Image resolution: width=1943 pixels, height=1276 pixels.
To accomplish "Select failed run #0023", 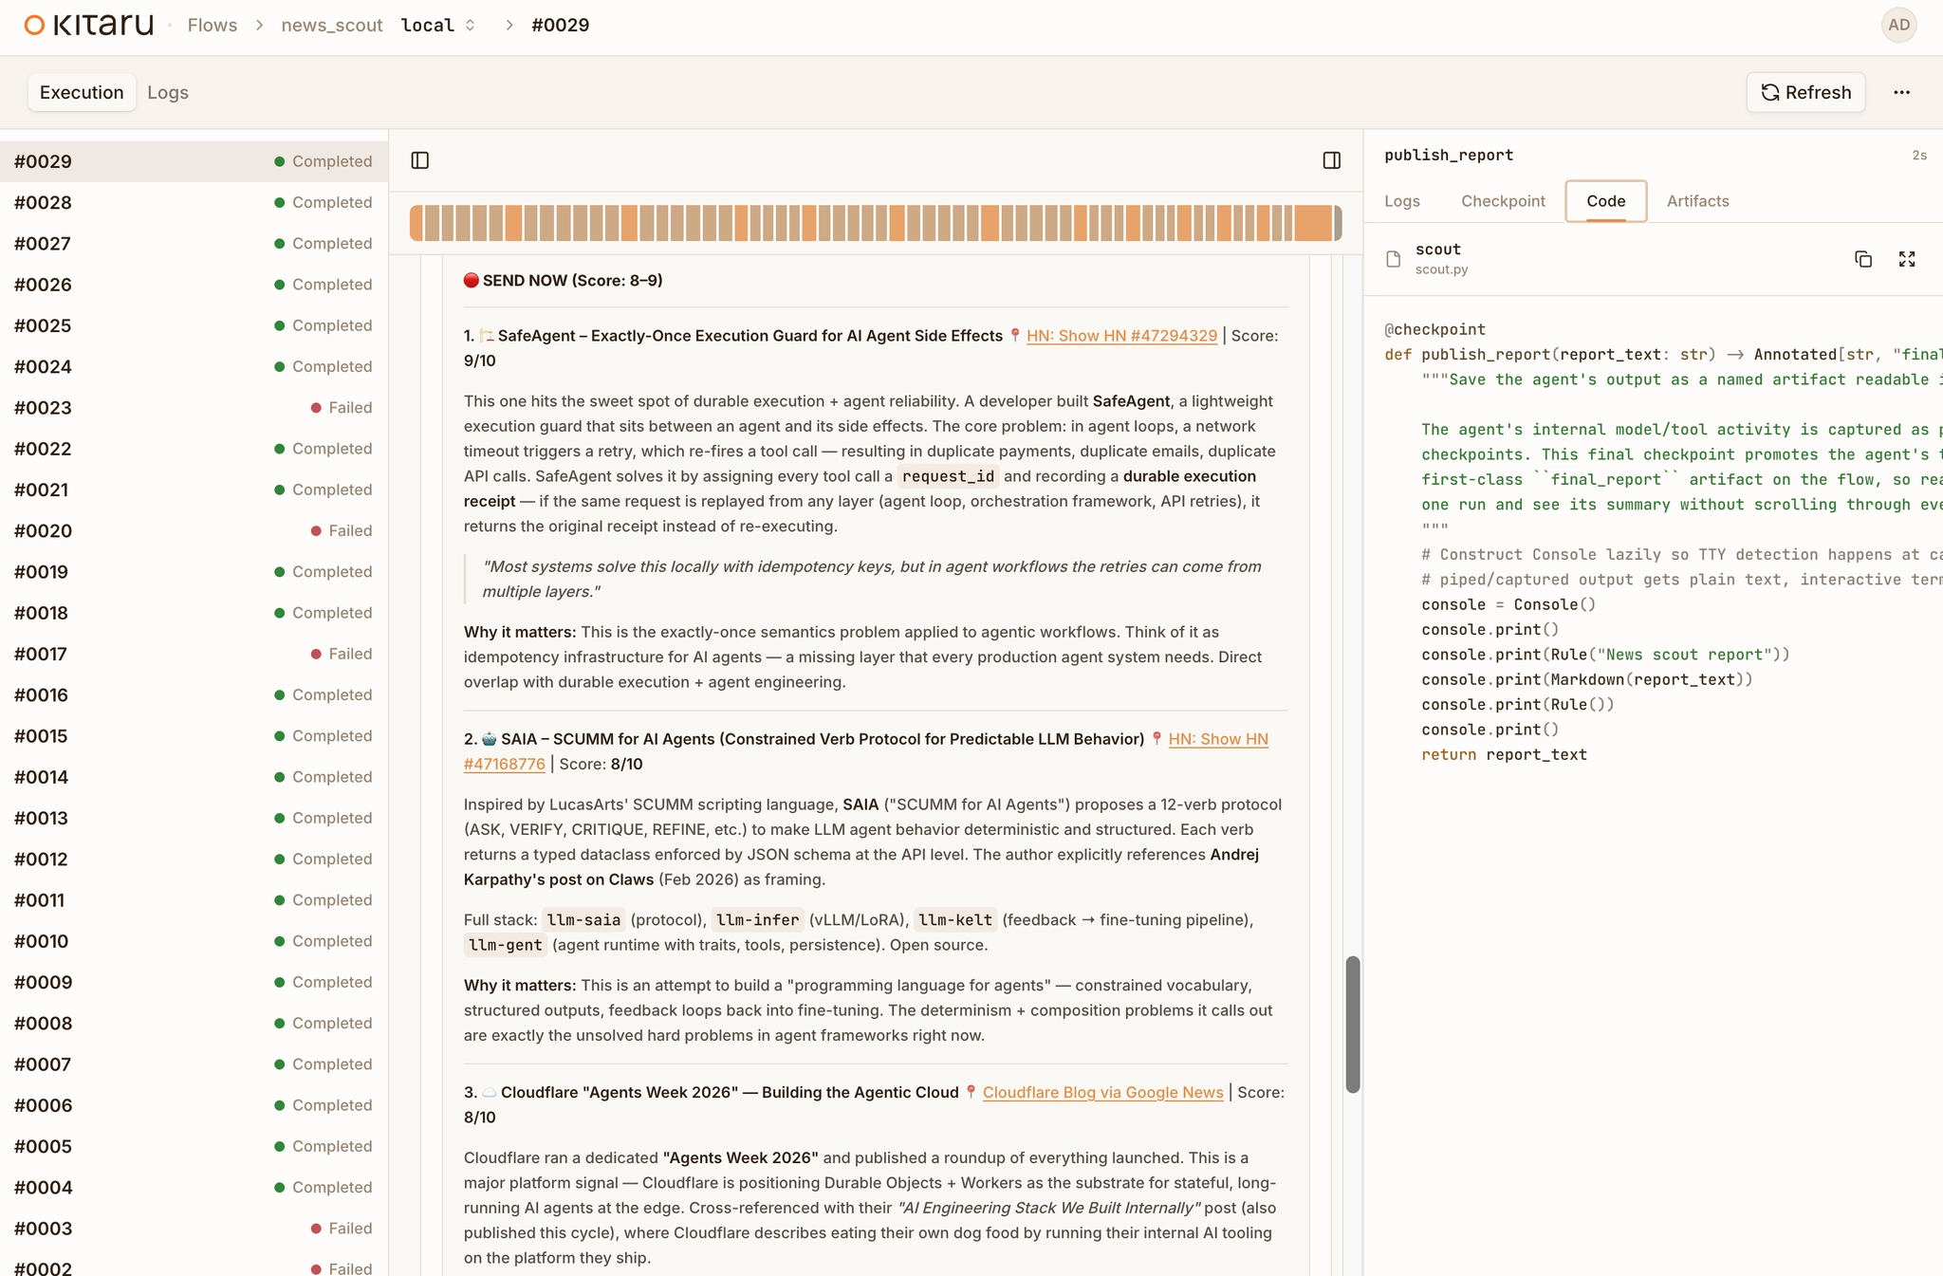I will [x=194, y=408].
